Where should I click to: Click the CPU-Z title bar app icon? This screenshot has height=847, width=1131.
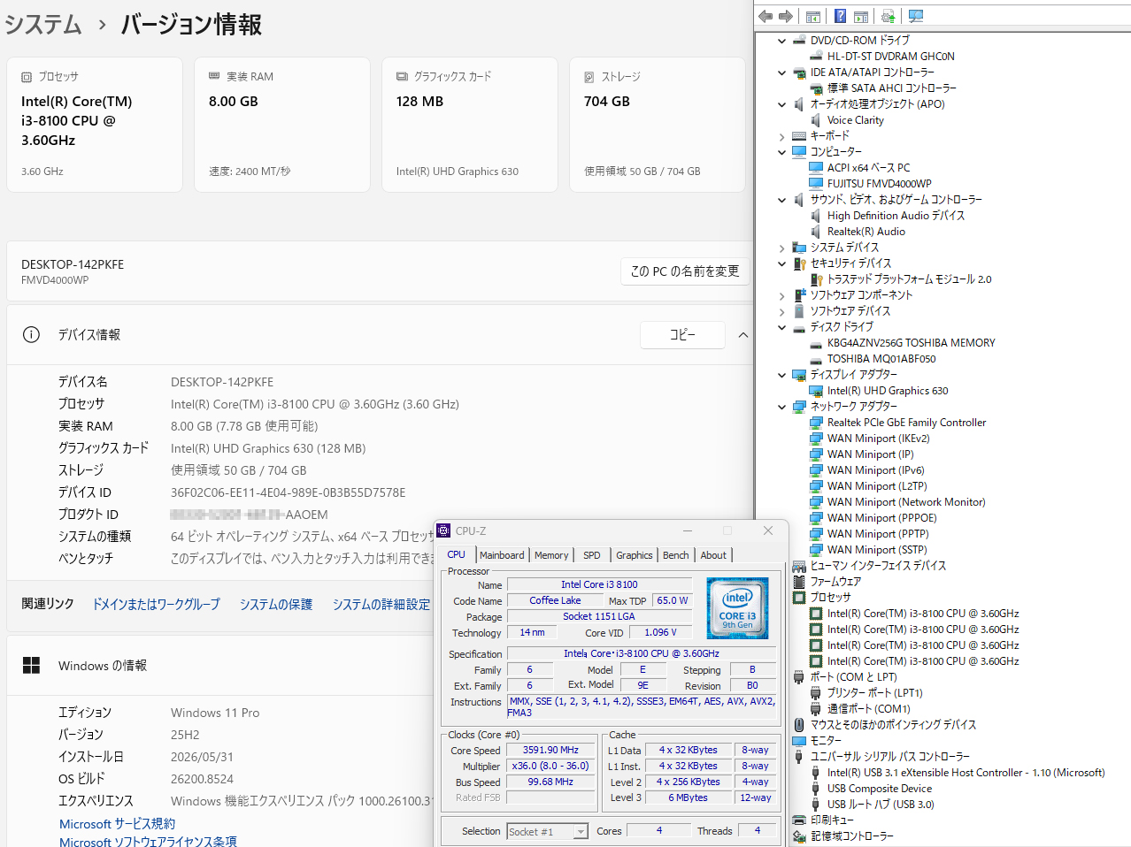pos(444,530)
